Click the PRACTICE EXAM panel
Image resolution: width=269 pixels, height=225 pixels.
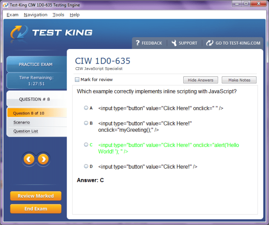coord(36,64)
